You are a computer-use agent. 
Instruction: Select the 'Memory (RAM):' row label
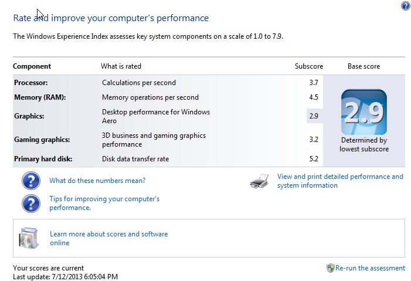(40, 97)
